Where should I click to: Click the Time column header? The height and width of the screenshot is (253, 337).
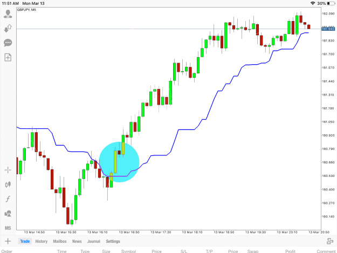[61, 251]
